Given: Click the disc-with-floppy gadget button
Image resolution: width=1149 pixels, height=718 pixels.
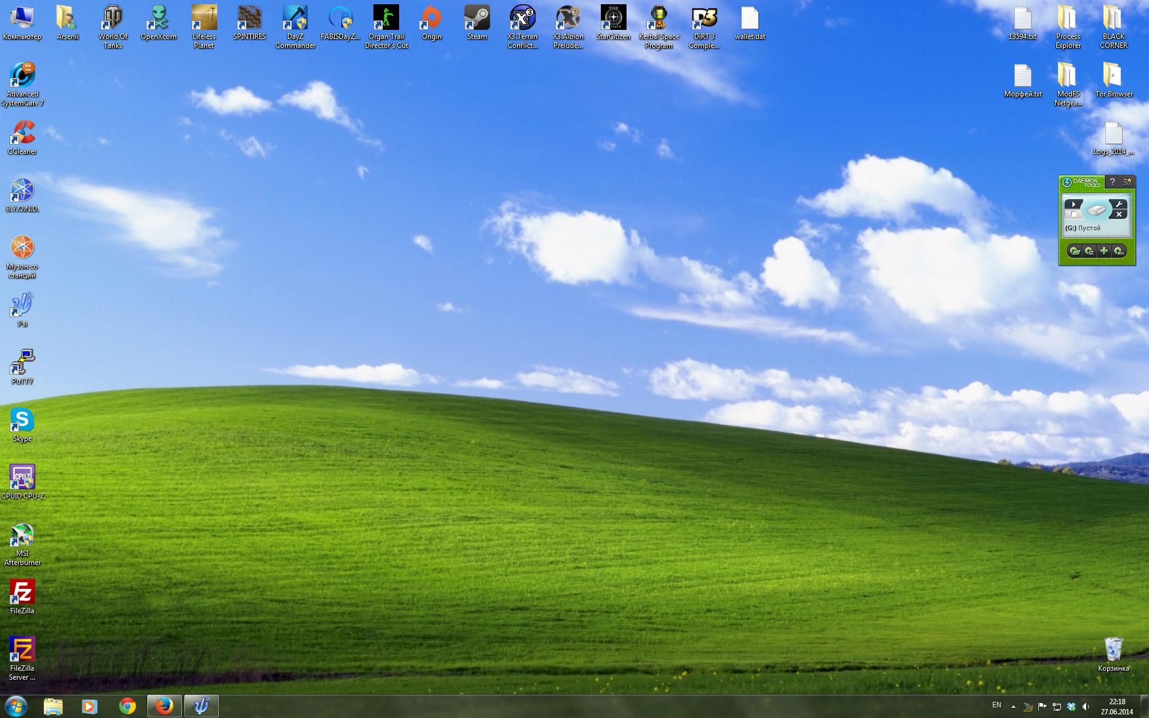Looking at the screenshot, I should (1089, 251).
